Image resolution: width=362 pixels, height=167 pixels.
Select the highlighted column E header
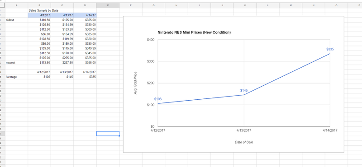coord(108,5)
